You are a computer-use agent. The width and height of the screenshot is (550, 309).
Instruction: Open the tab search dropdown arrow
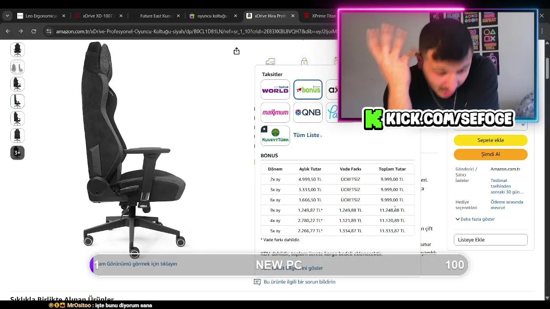click(7, 16)
